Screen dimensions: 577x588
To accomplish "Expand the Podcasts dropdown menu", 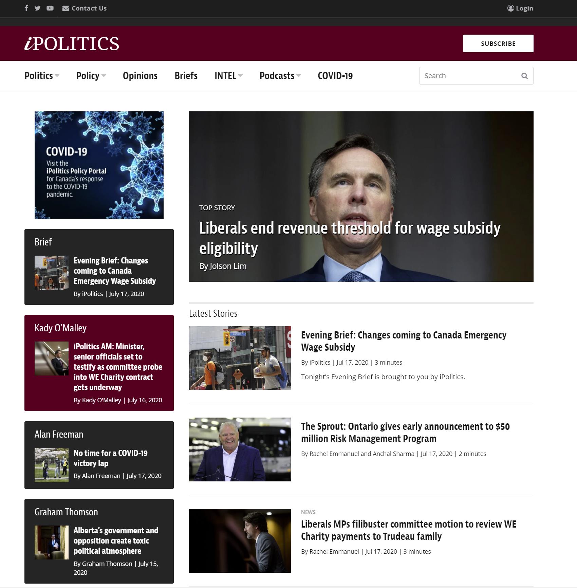I will point(280,76).
